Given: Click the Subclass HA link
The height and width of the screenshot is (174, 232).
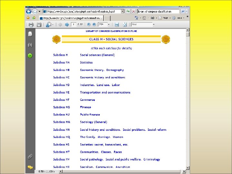Looking at the screenshot, I should coord(62,63).
